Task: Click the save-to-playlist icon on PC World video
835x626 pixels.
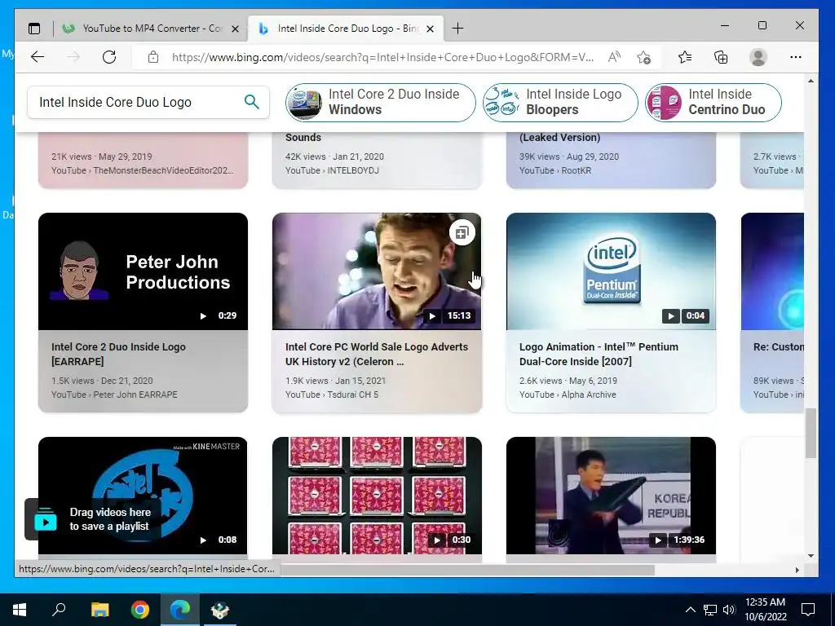Action: click(462, 232)
